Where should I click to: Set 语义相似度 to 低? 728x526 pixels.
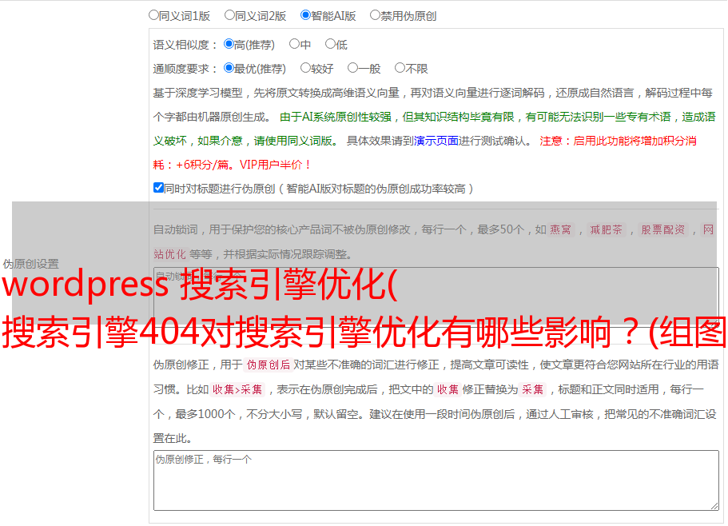[x=330, y=44]
